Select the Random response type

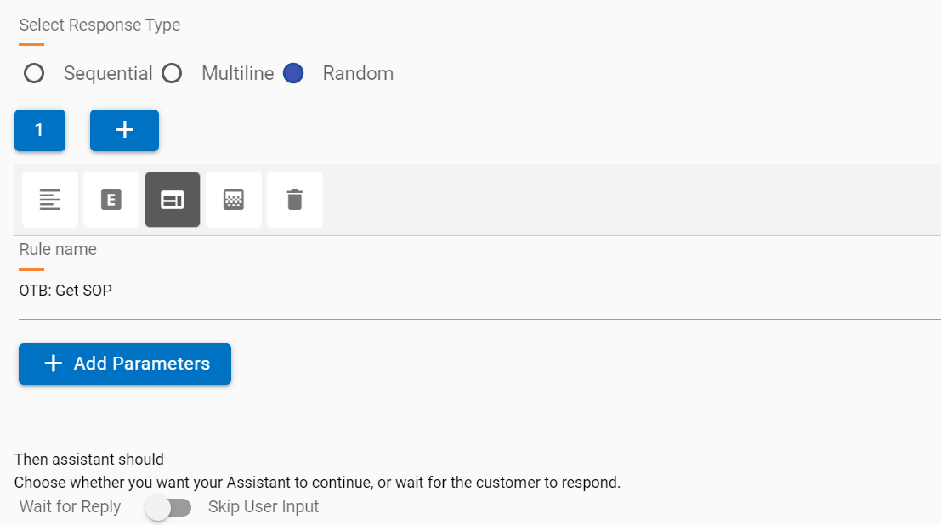pos(292,73)
